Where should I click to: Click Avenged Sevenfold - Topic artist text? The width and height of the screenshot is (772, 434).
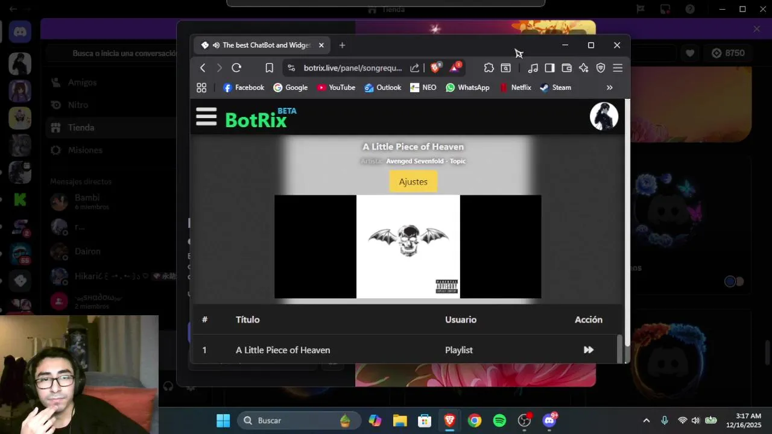(x=426, y=161)
